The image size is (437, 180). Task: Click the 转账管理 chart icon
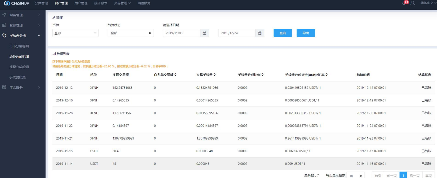[x=4, y=25]
